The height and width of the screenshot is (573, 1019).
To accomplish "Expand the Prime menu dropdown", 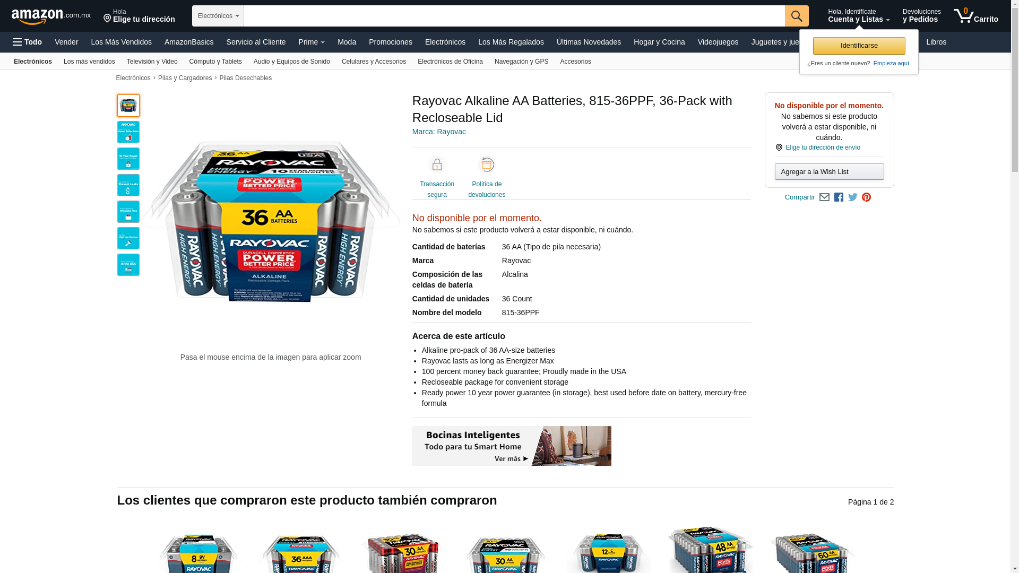I will [312, 42].
